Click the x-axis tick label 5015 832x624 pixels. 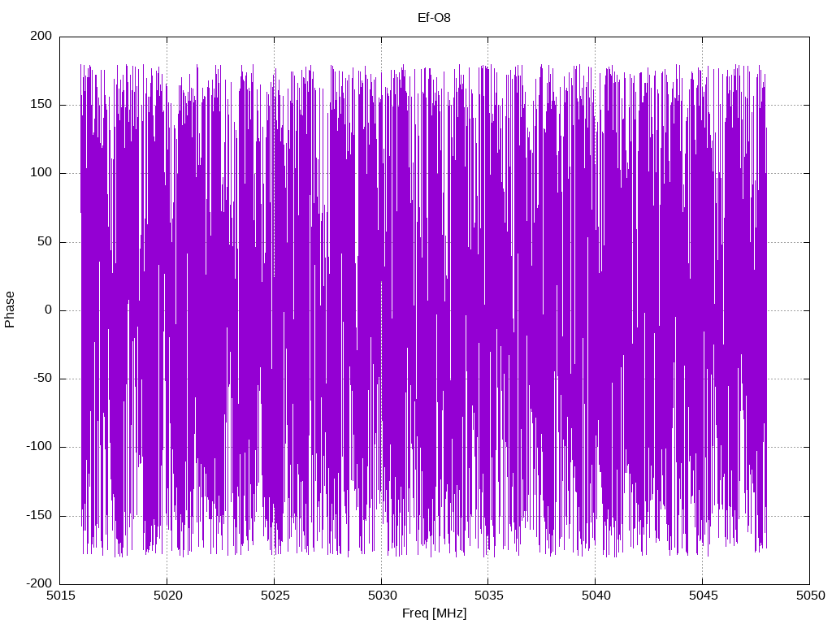coord(60,596)
